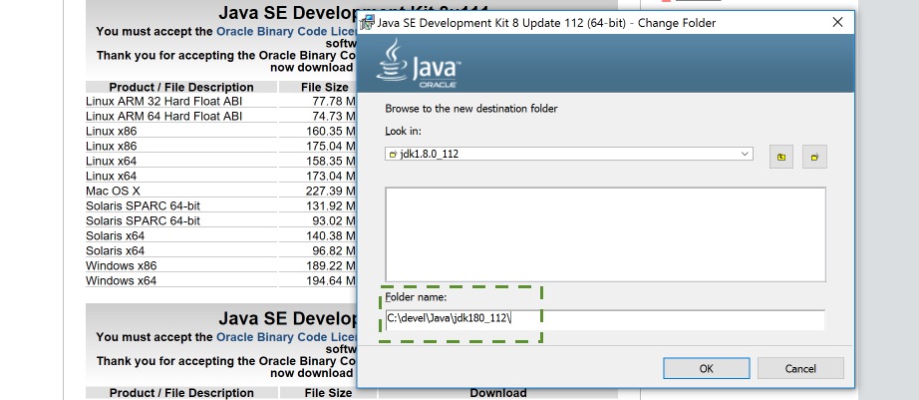The height and width of the screenshot is (400, 919).
Task: Click the Windows x64 row
Action: point(220,280)
